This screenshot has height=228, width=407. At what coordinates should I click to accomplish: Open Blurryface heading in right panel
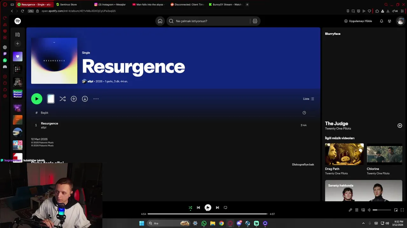(333, 34)
